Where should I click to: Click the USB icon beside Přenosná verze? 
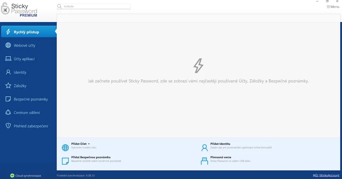204,161
